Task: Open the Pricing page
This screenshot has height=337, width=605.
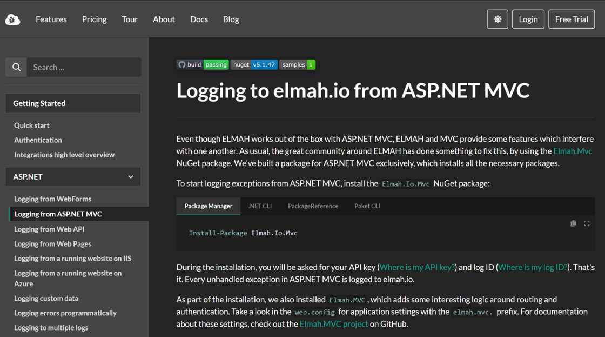Action: pyautogui.click(x=94, y=19)
